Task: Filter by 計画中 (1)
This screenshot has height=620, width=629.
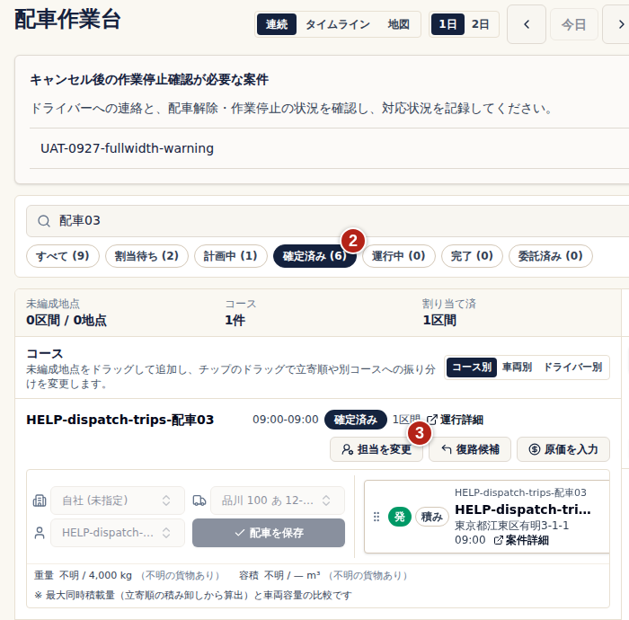Action: tap(231, 256)
